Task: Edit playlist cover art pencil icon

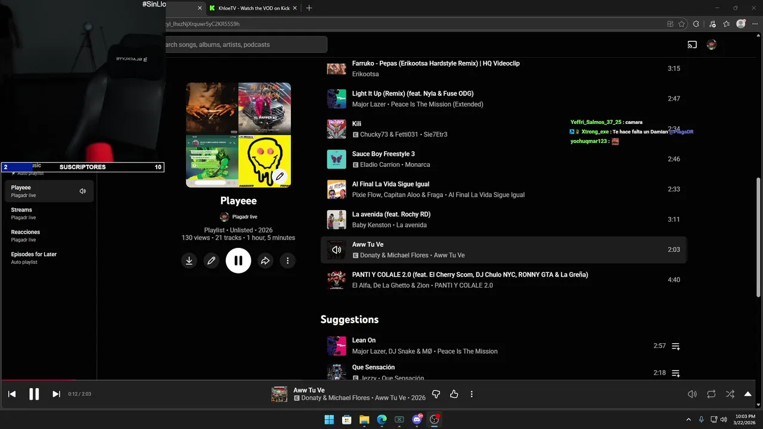Action: pyautogui.click(x=280, y=176)
